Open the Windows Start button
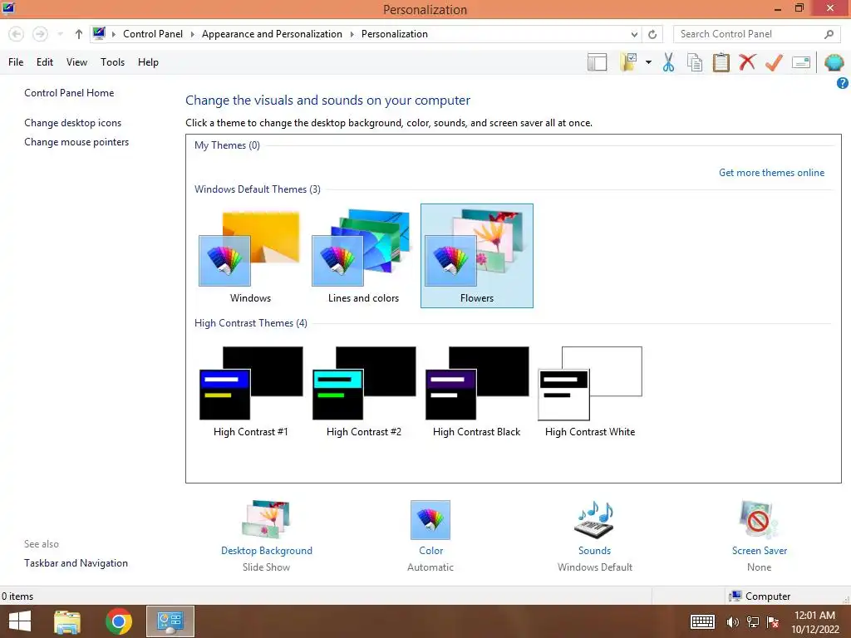 click(x=20, y=621)
